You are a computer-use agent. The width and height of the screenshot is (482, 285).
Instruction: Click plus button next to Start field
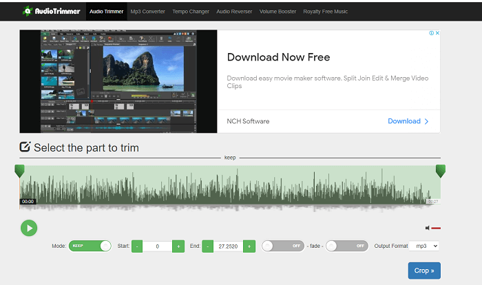(x=178, y=246)
